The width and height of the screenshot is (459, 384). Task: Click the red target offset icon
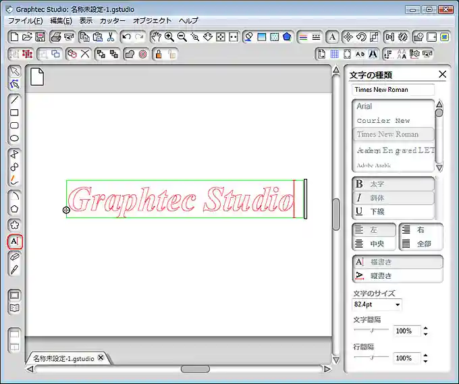click(143, 54)
